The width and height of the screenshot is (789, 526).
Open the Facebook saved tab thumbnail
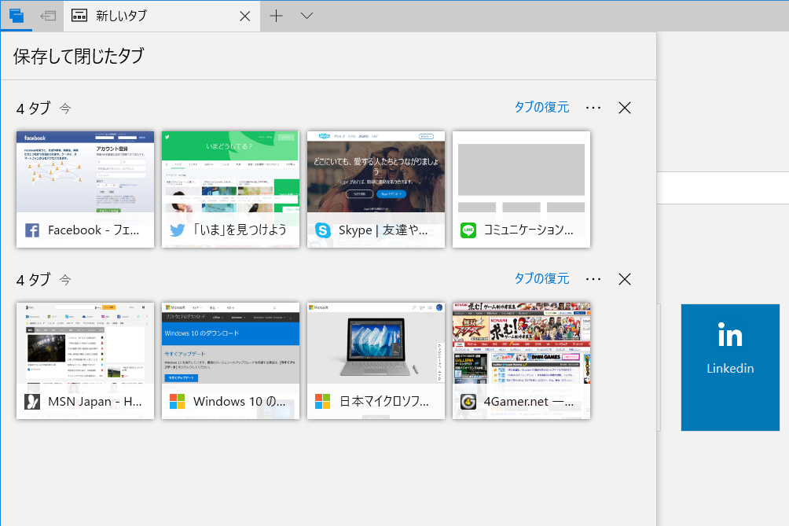85,172
